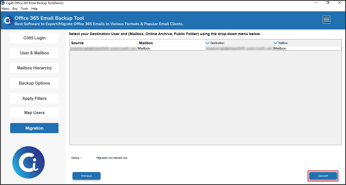346x185 pixels.
Task: Select the Source column header
Action: [x=104, y=43]
